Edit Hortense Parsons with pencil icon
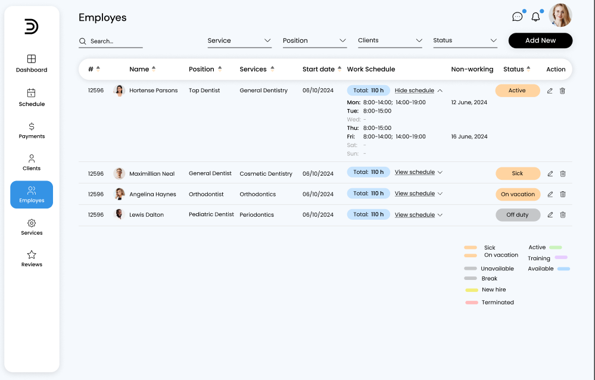The width and height of the screenshot is (595, 380). point(550,91)
